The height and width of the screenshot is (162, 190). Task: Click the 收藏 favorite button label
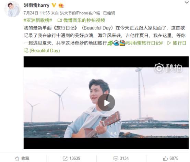pyautogui.click(x=25, y=158)
